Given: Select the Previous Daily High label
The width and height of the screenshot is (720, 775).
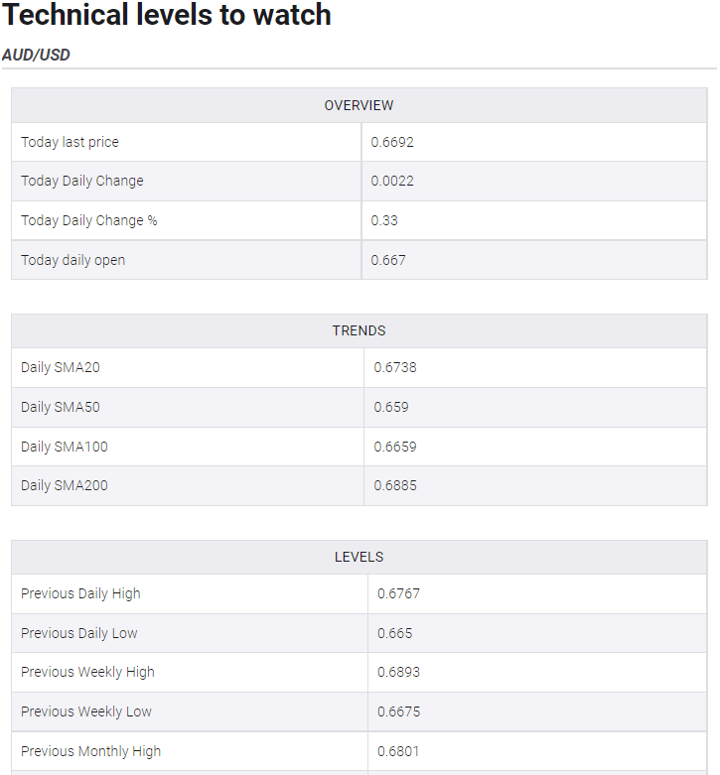Looking at the screenshot, I should [x=80, y=593].
